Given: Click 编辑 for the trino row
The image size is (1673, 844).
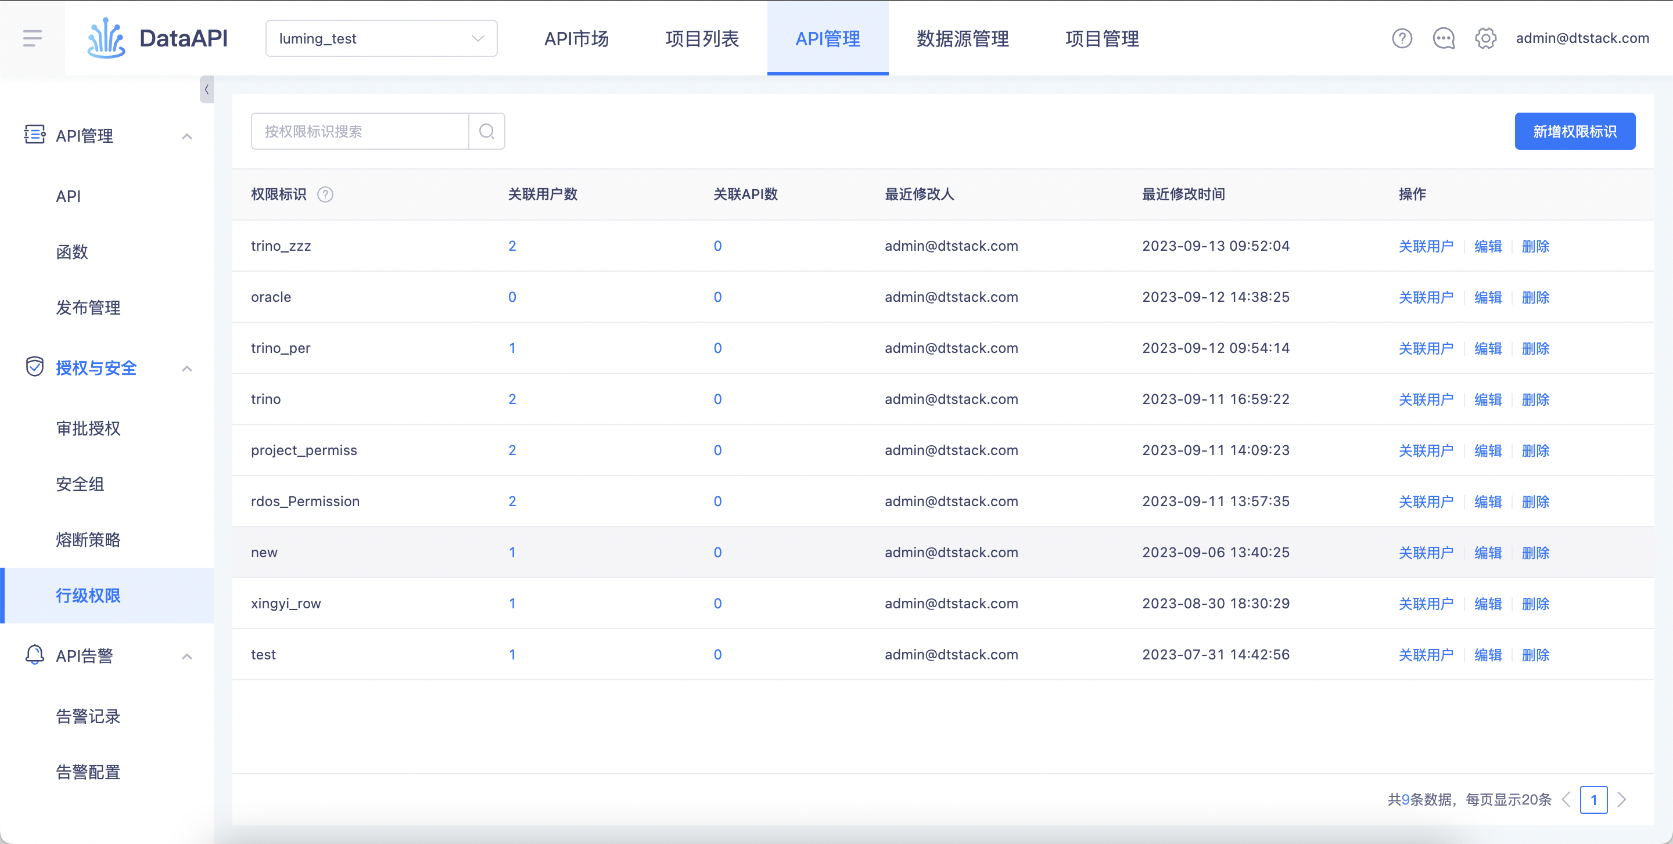Looking at the screenshot, I should coord(1488,399).
